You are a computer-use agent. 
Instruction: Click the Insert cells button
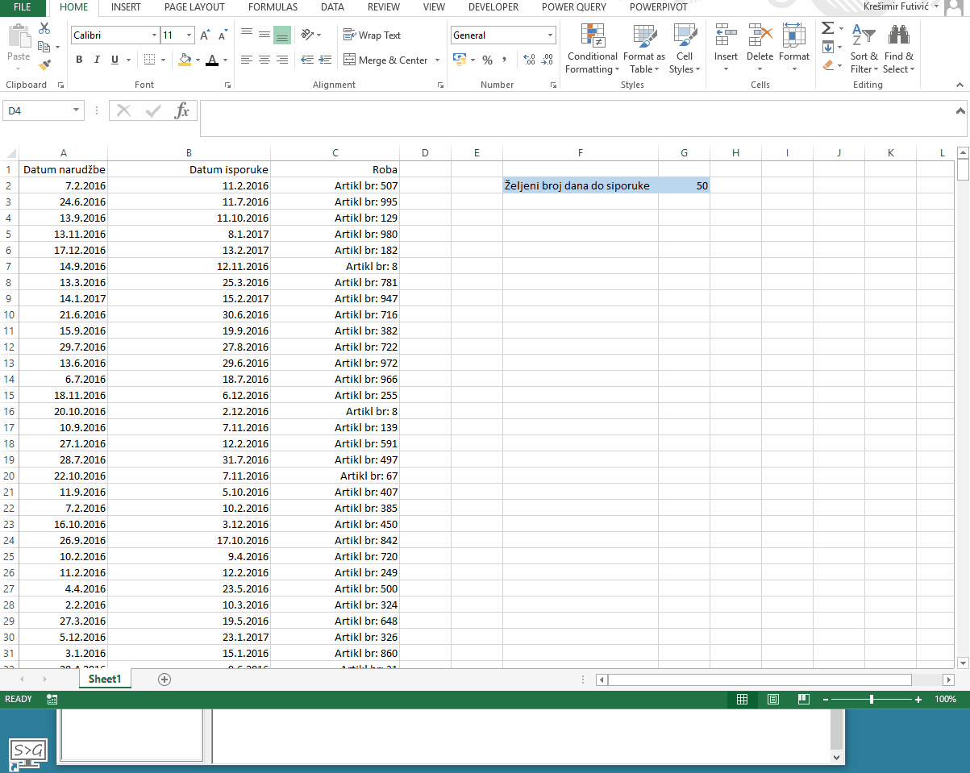click(726, 48)
